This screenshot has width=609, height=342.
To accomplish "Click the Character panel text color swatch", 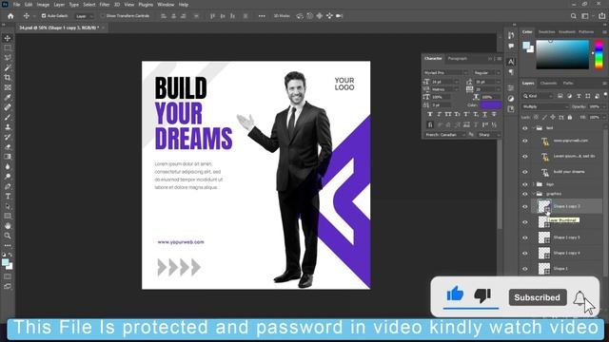I will click(491, 105).
